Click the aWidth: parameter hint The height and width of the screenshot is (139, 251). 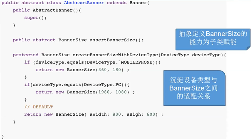click(99, 114)
